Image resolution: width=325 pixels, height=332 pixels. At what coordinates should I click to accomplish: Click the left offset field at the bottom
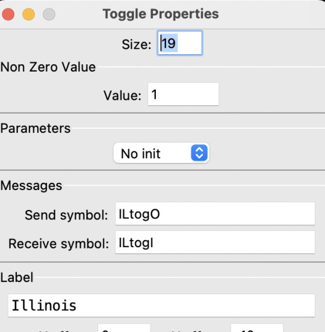124,328
